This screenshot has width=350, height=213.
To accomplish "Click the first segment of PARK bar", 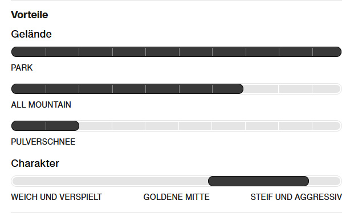I will point(29,52).
